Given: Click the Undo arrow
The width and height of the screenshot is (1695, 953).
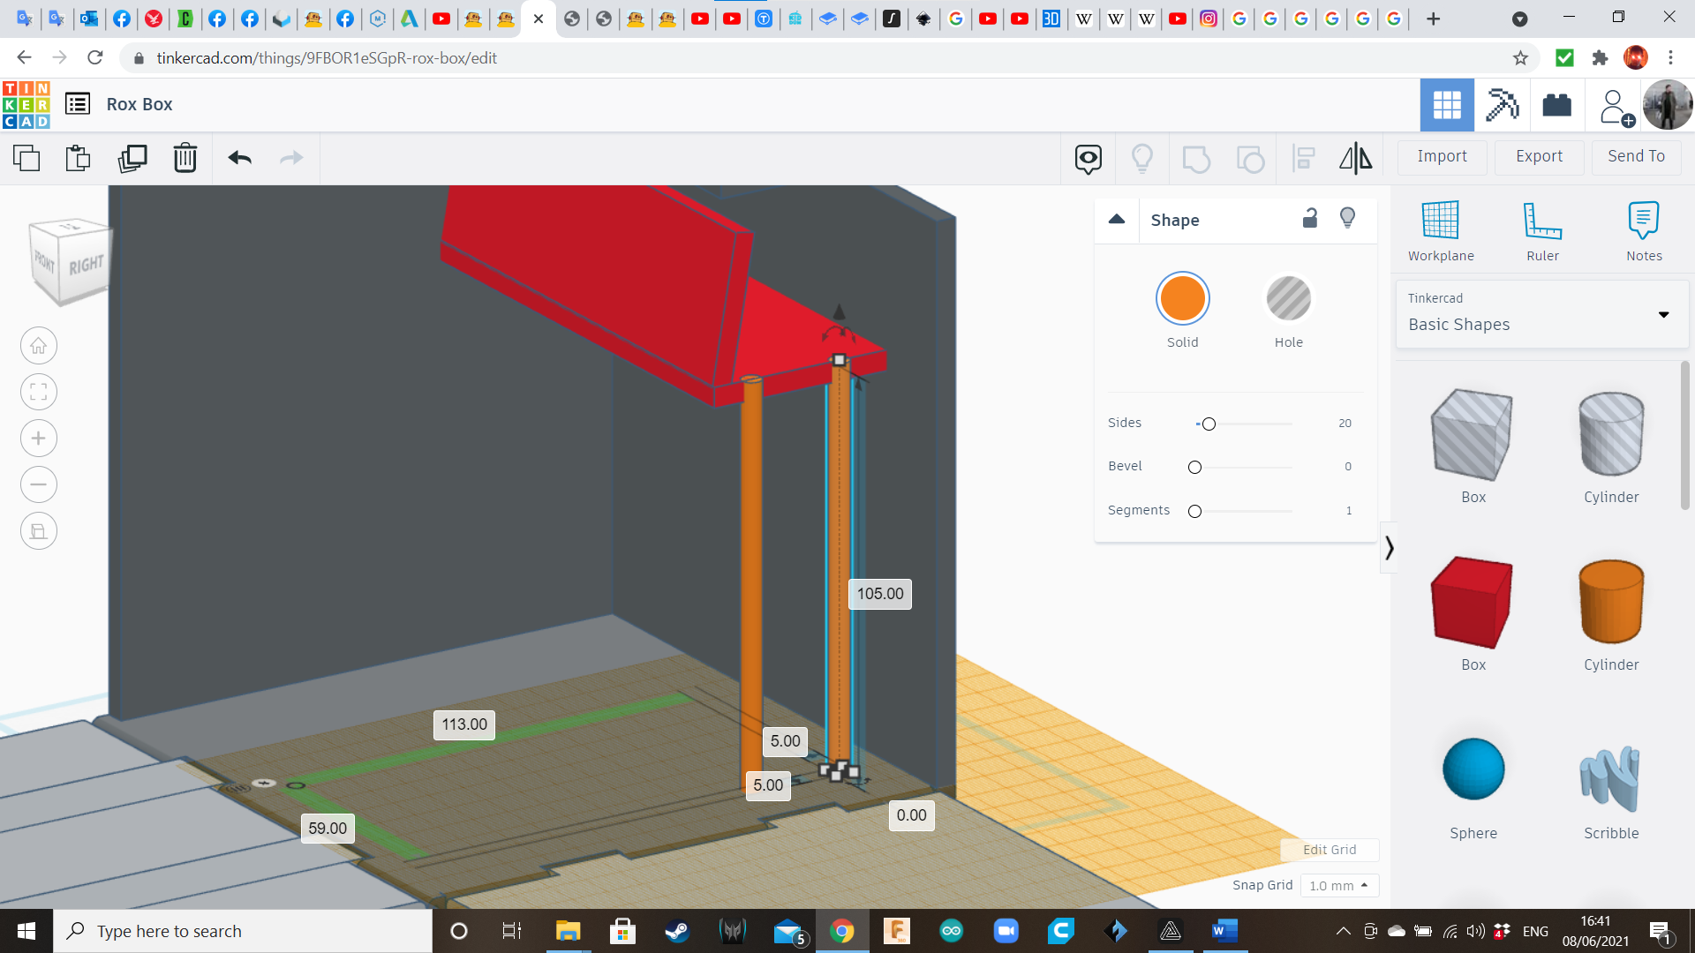Looking at the screenshot, I should coord(239,158).
